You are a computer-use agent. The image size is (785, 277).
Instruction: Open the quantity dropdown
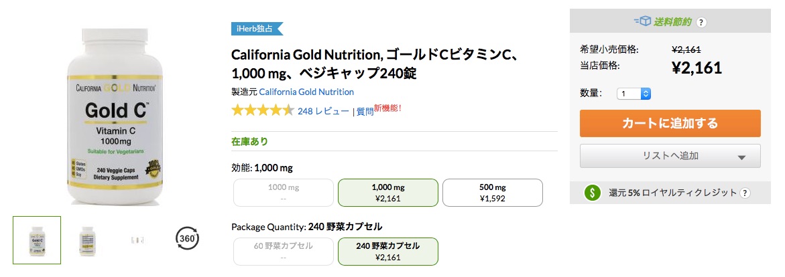(633, 94)
